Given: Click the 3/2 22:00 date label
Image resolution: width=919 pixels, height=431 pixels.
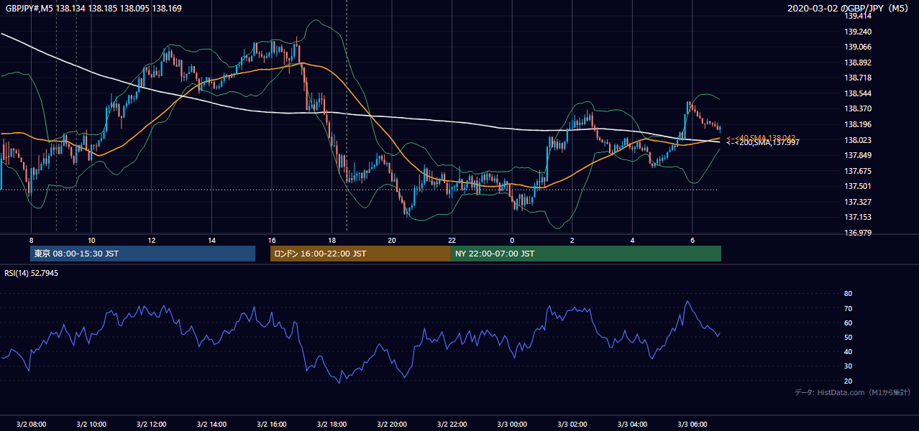Looking at the screenshot, I should [452, 425].
